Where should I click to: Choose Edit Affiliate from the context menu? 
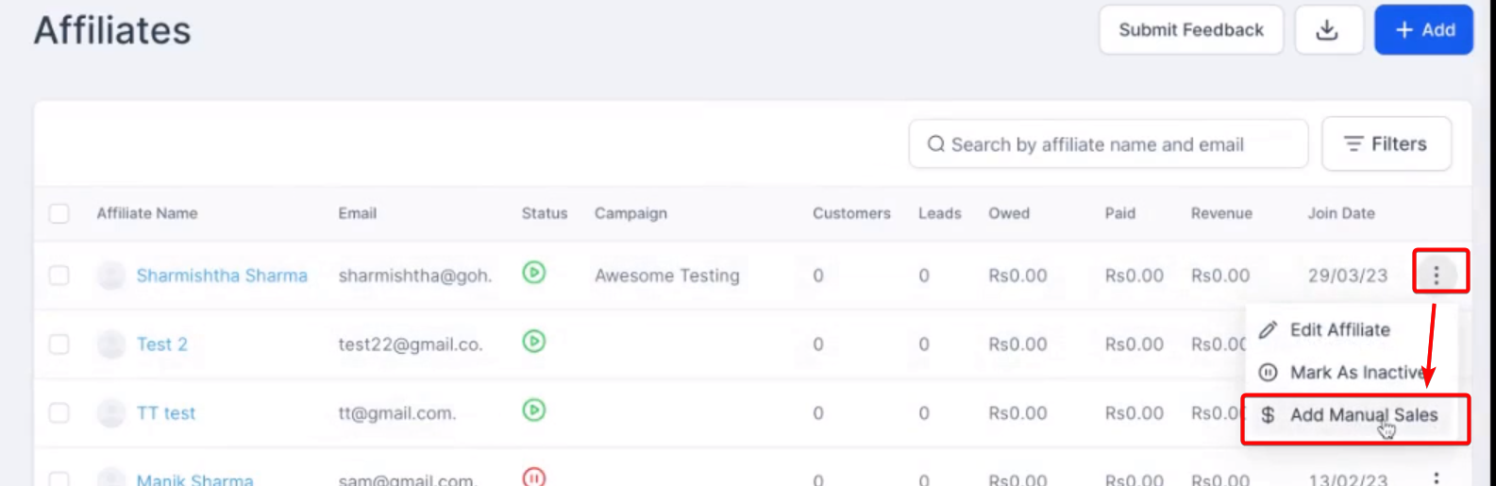pyautogui.click(x=1351, y=329)
